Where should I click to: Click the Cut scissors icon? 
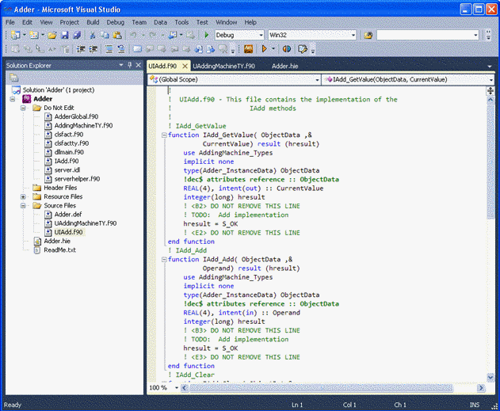(93, 35)
